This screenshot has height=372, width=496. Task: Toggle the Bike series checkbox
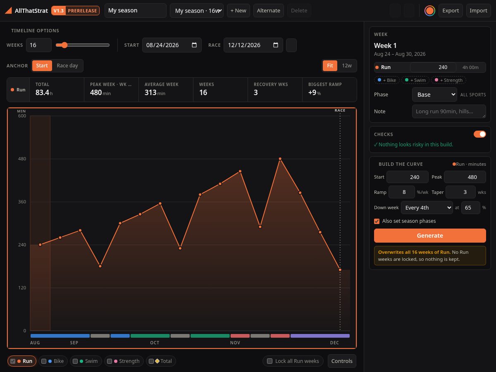click(43, 361)
